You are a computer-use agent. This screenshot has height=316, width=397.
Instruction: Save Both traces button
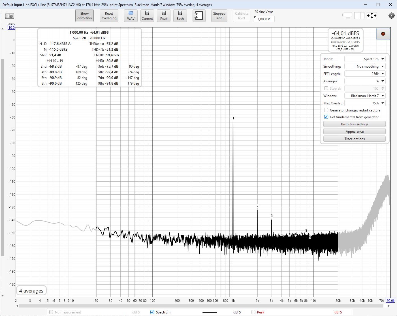(x=180, y=16)
